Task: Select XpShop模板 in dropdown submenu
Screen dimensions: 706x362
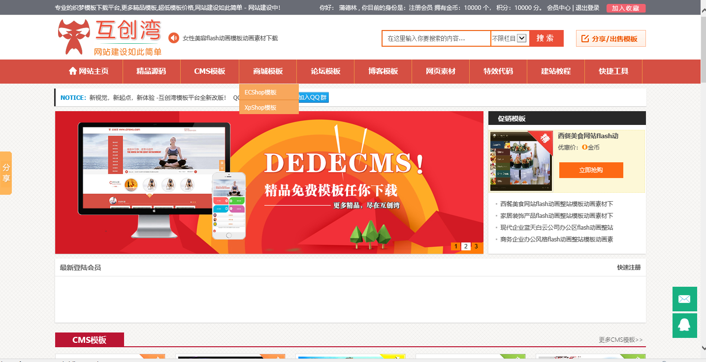Action: click(x=269, y=107)
